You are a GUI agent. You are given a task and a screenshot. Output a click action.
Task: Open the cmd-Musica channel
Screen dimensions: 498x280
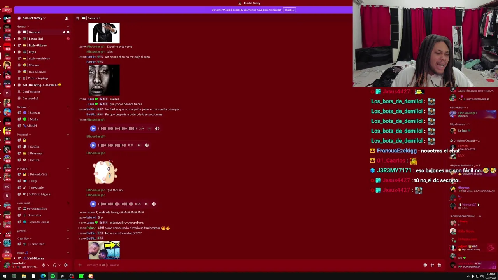(x=35, y=258)
